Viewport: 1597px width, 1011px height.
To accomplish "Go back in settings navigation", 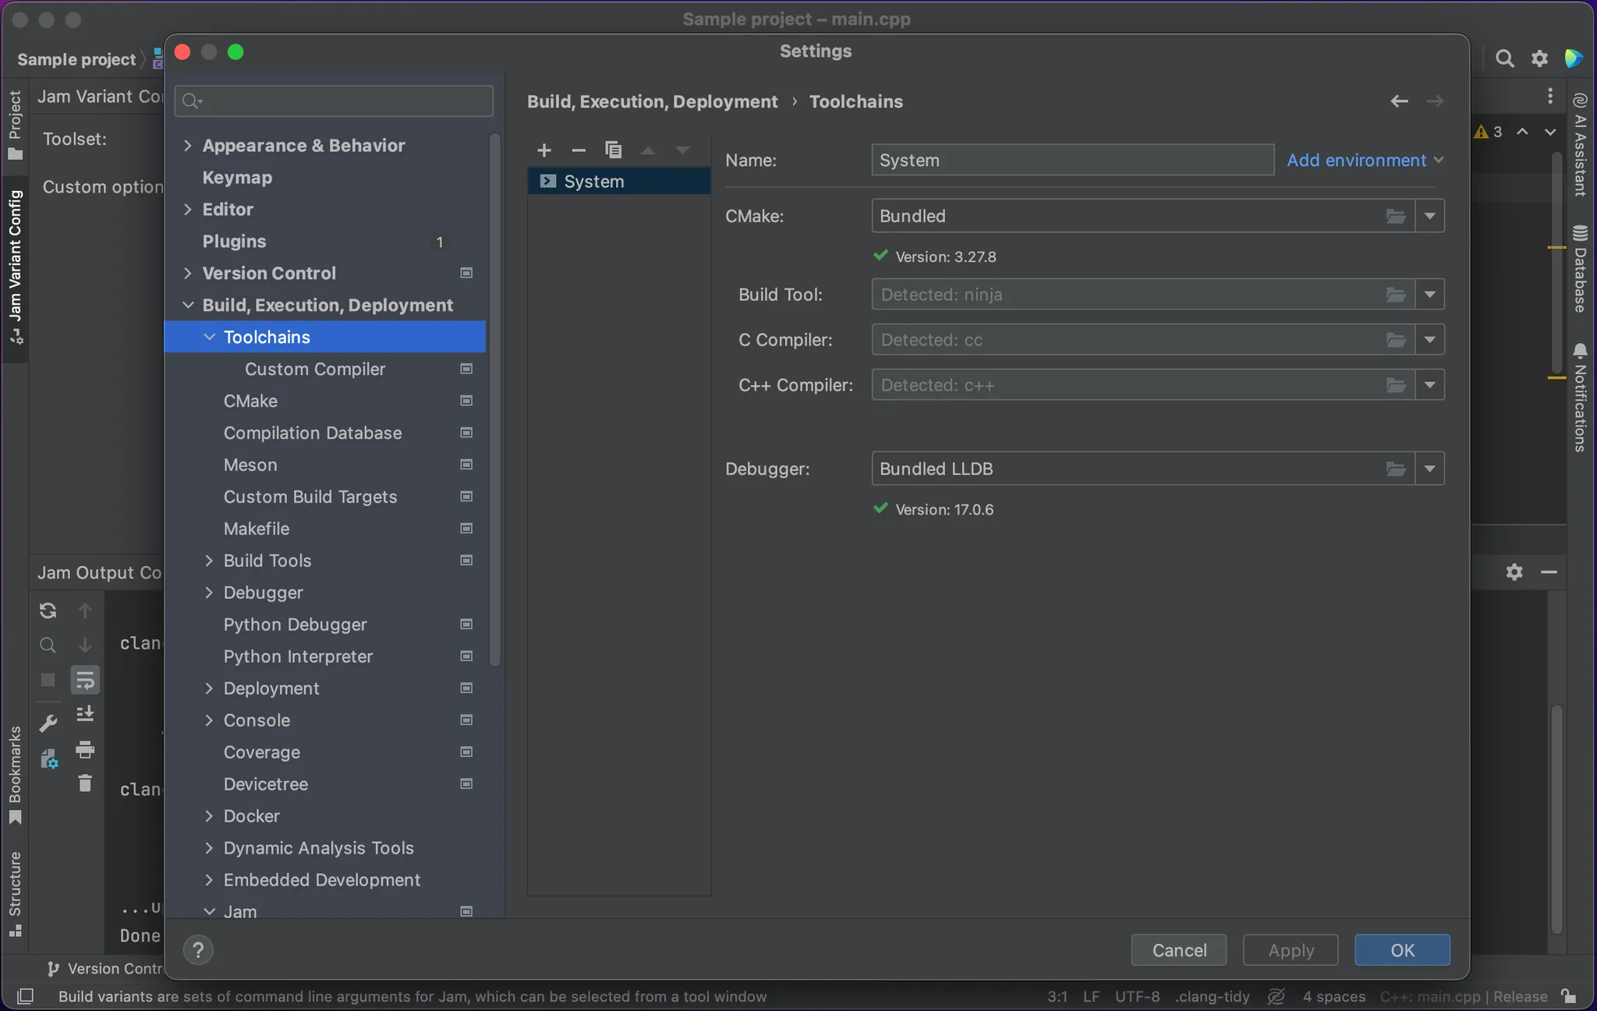I will 1399,101.
